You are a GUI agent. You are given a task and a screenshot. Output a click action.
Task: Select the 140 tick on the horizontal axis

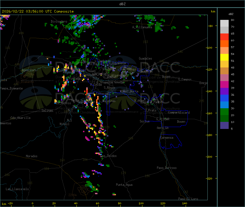(x=185, y=203)
